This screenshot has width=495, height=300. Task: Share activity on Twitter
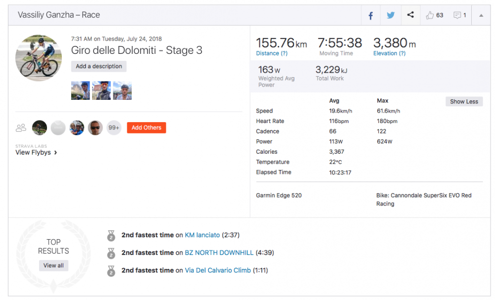391,15
